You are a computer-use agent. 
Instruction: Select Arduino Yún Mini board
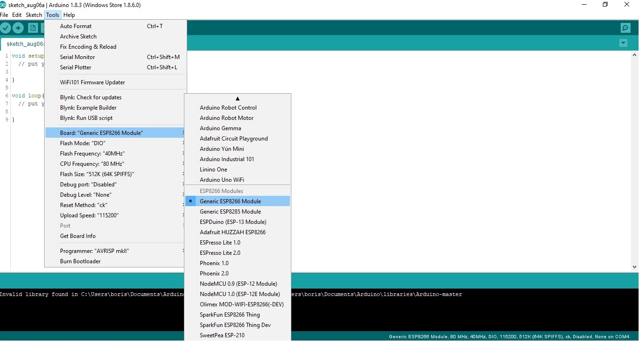coord(237,149)
